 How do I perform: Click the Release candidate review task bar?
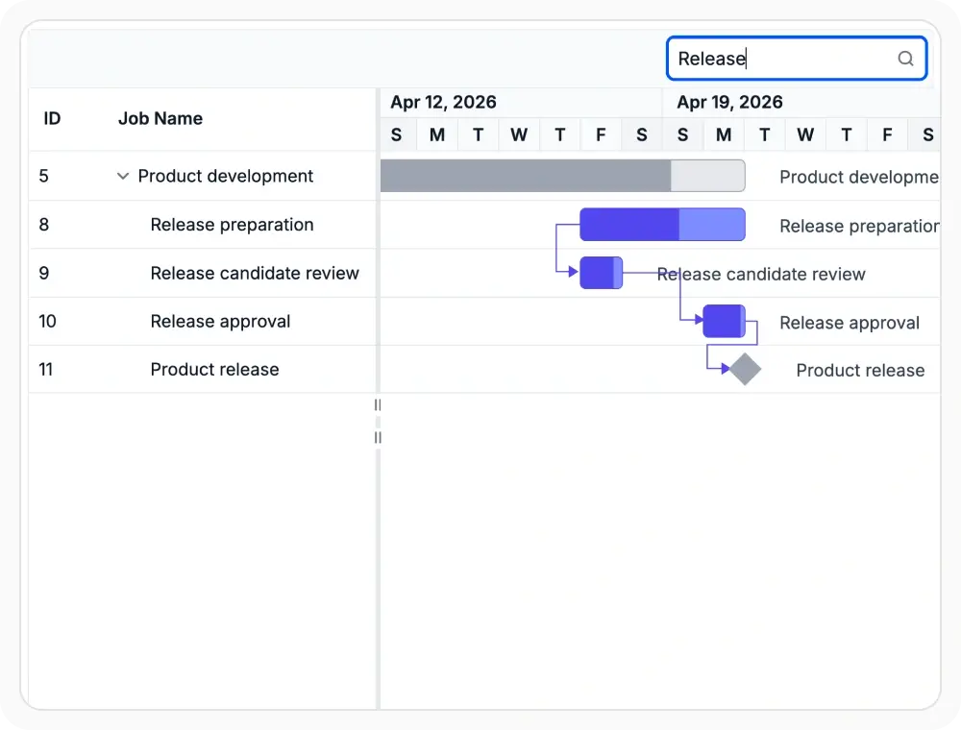(602, 273)
